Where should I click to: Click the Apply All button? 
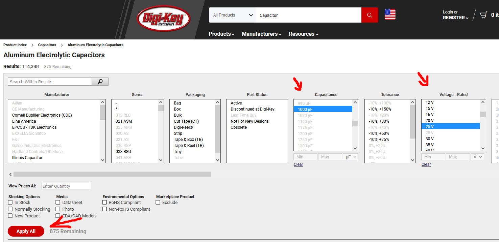click(26, 231)
